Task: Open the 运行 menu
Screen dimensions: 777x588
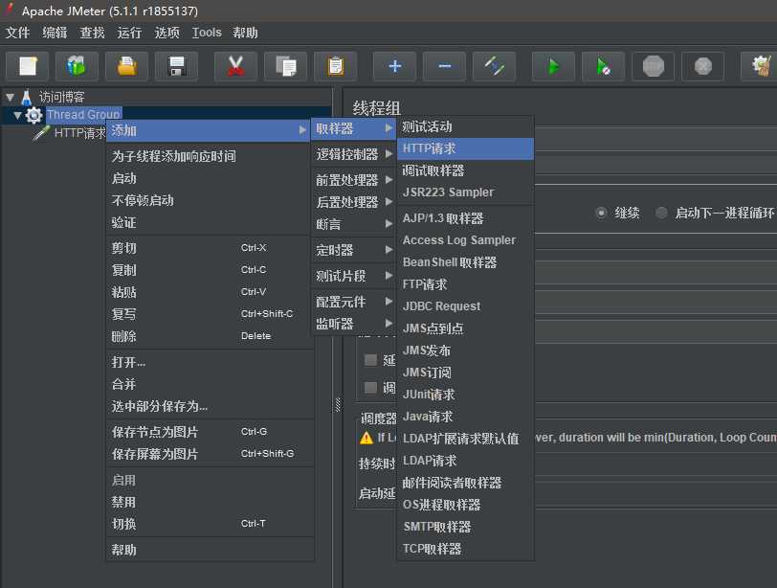Action: click(x=130, y=33)
